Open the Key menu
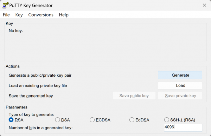The width and height of the screenshot is (211, 136). (19, 14)
